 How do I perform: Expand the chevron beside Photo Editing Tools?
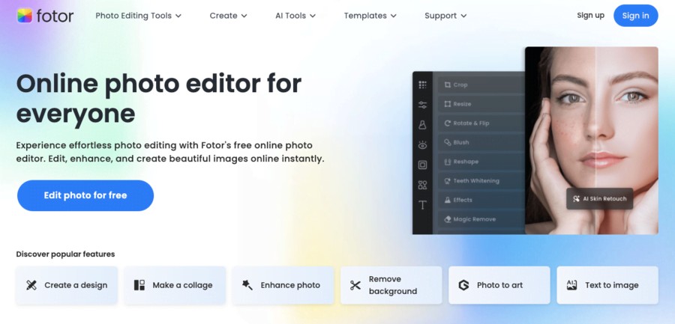(x=178, y=16)
